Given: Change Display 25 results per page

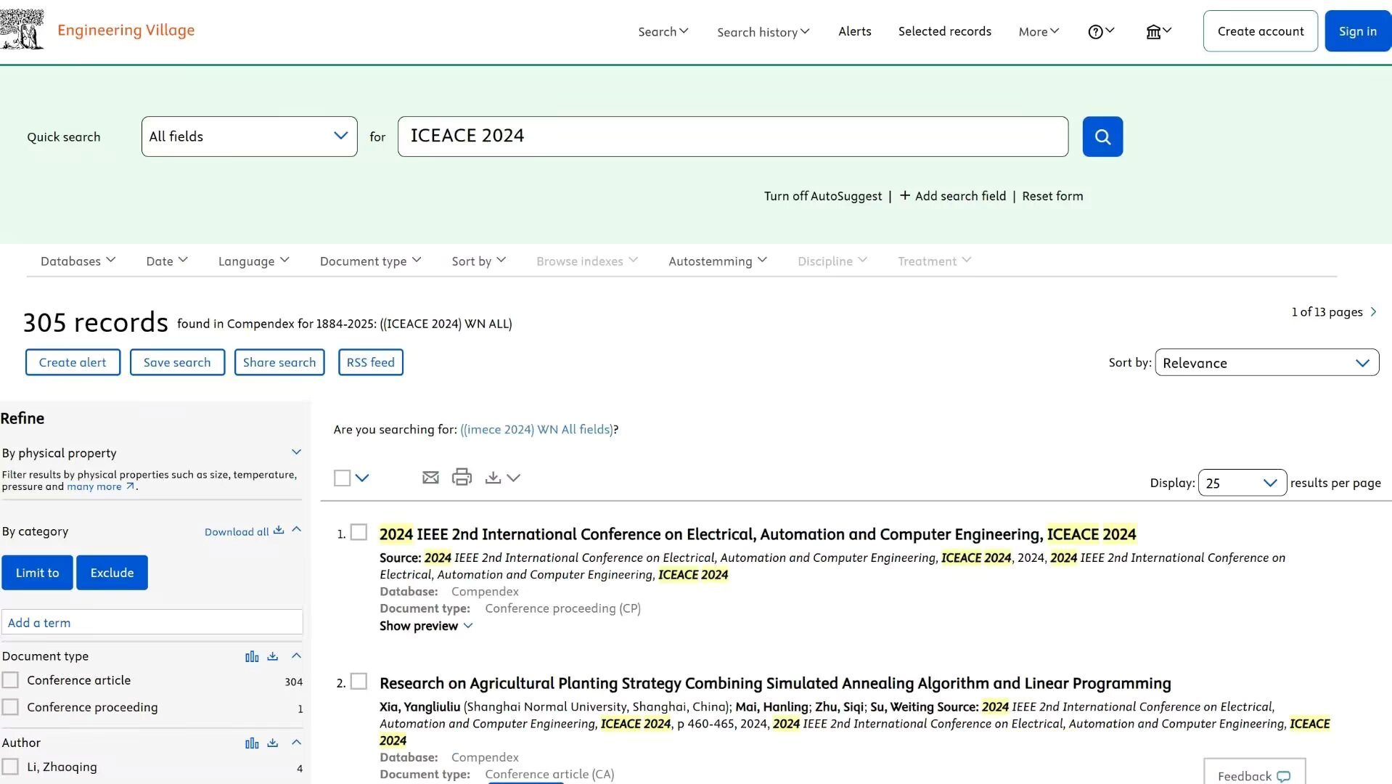Looking at the screenshot, I should click(1242, 483).
